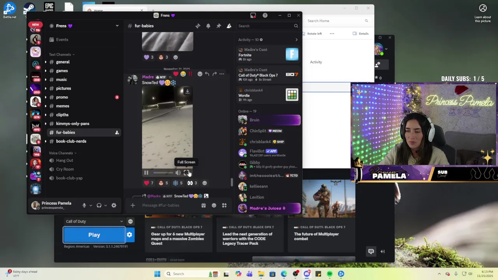
Task: Mute microphone in user panel
Action: coord(84,205)
